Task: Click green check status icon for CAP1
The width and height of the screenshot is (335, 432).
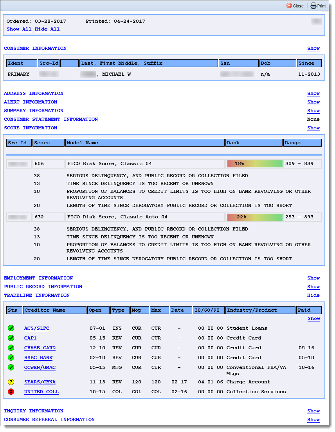Action: pyautogui.click(x=11, y=338)
